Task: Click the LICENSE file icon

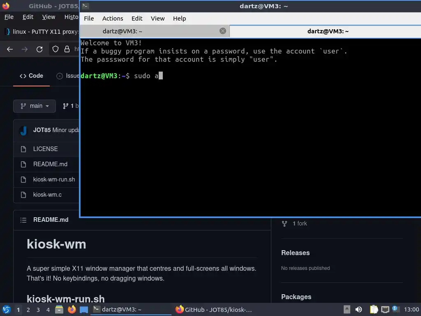Action: [23, 149]
